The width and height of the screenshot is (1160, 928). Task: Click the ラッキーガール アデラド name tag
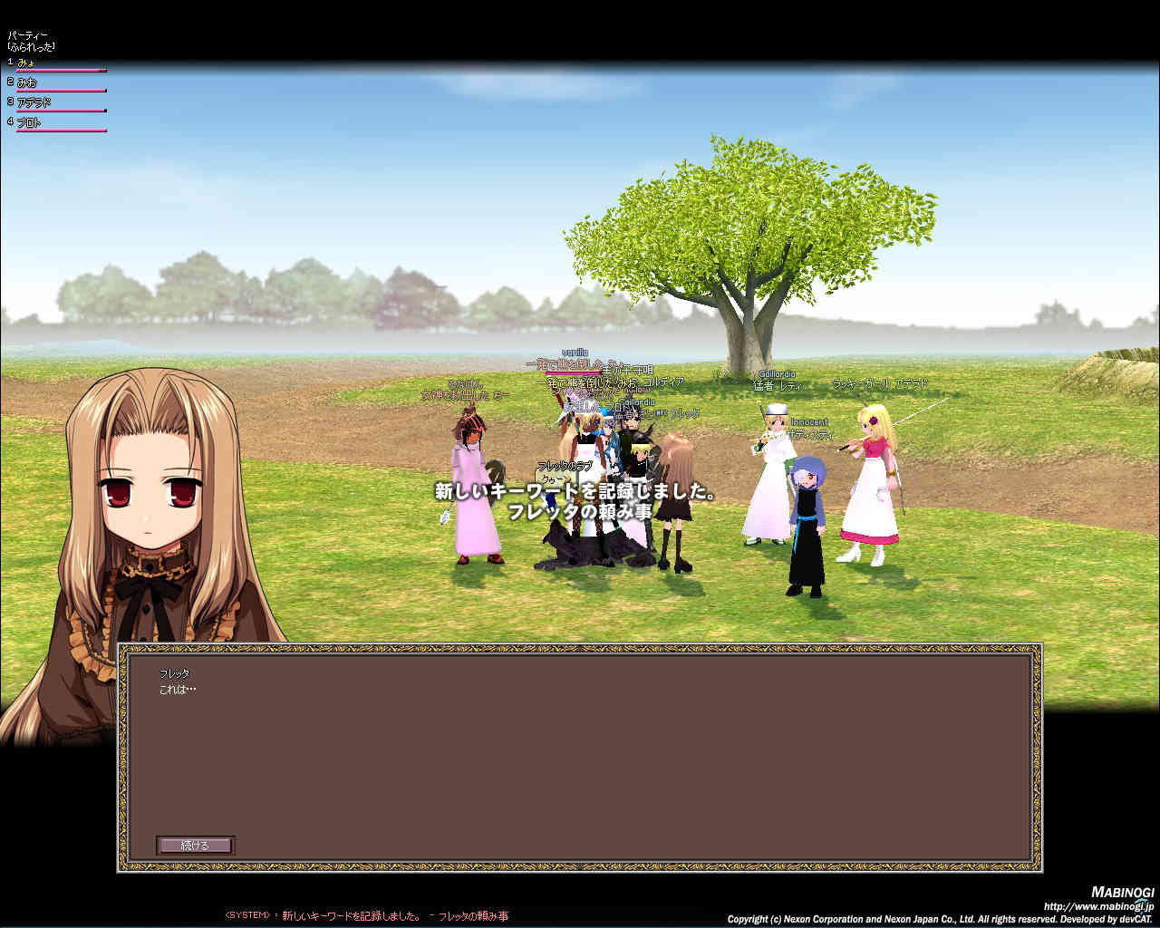point(879,385)
